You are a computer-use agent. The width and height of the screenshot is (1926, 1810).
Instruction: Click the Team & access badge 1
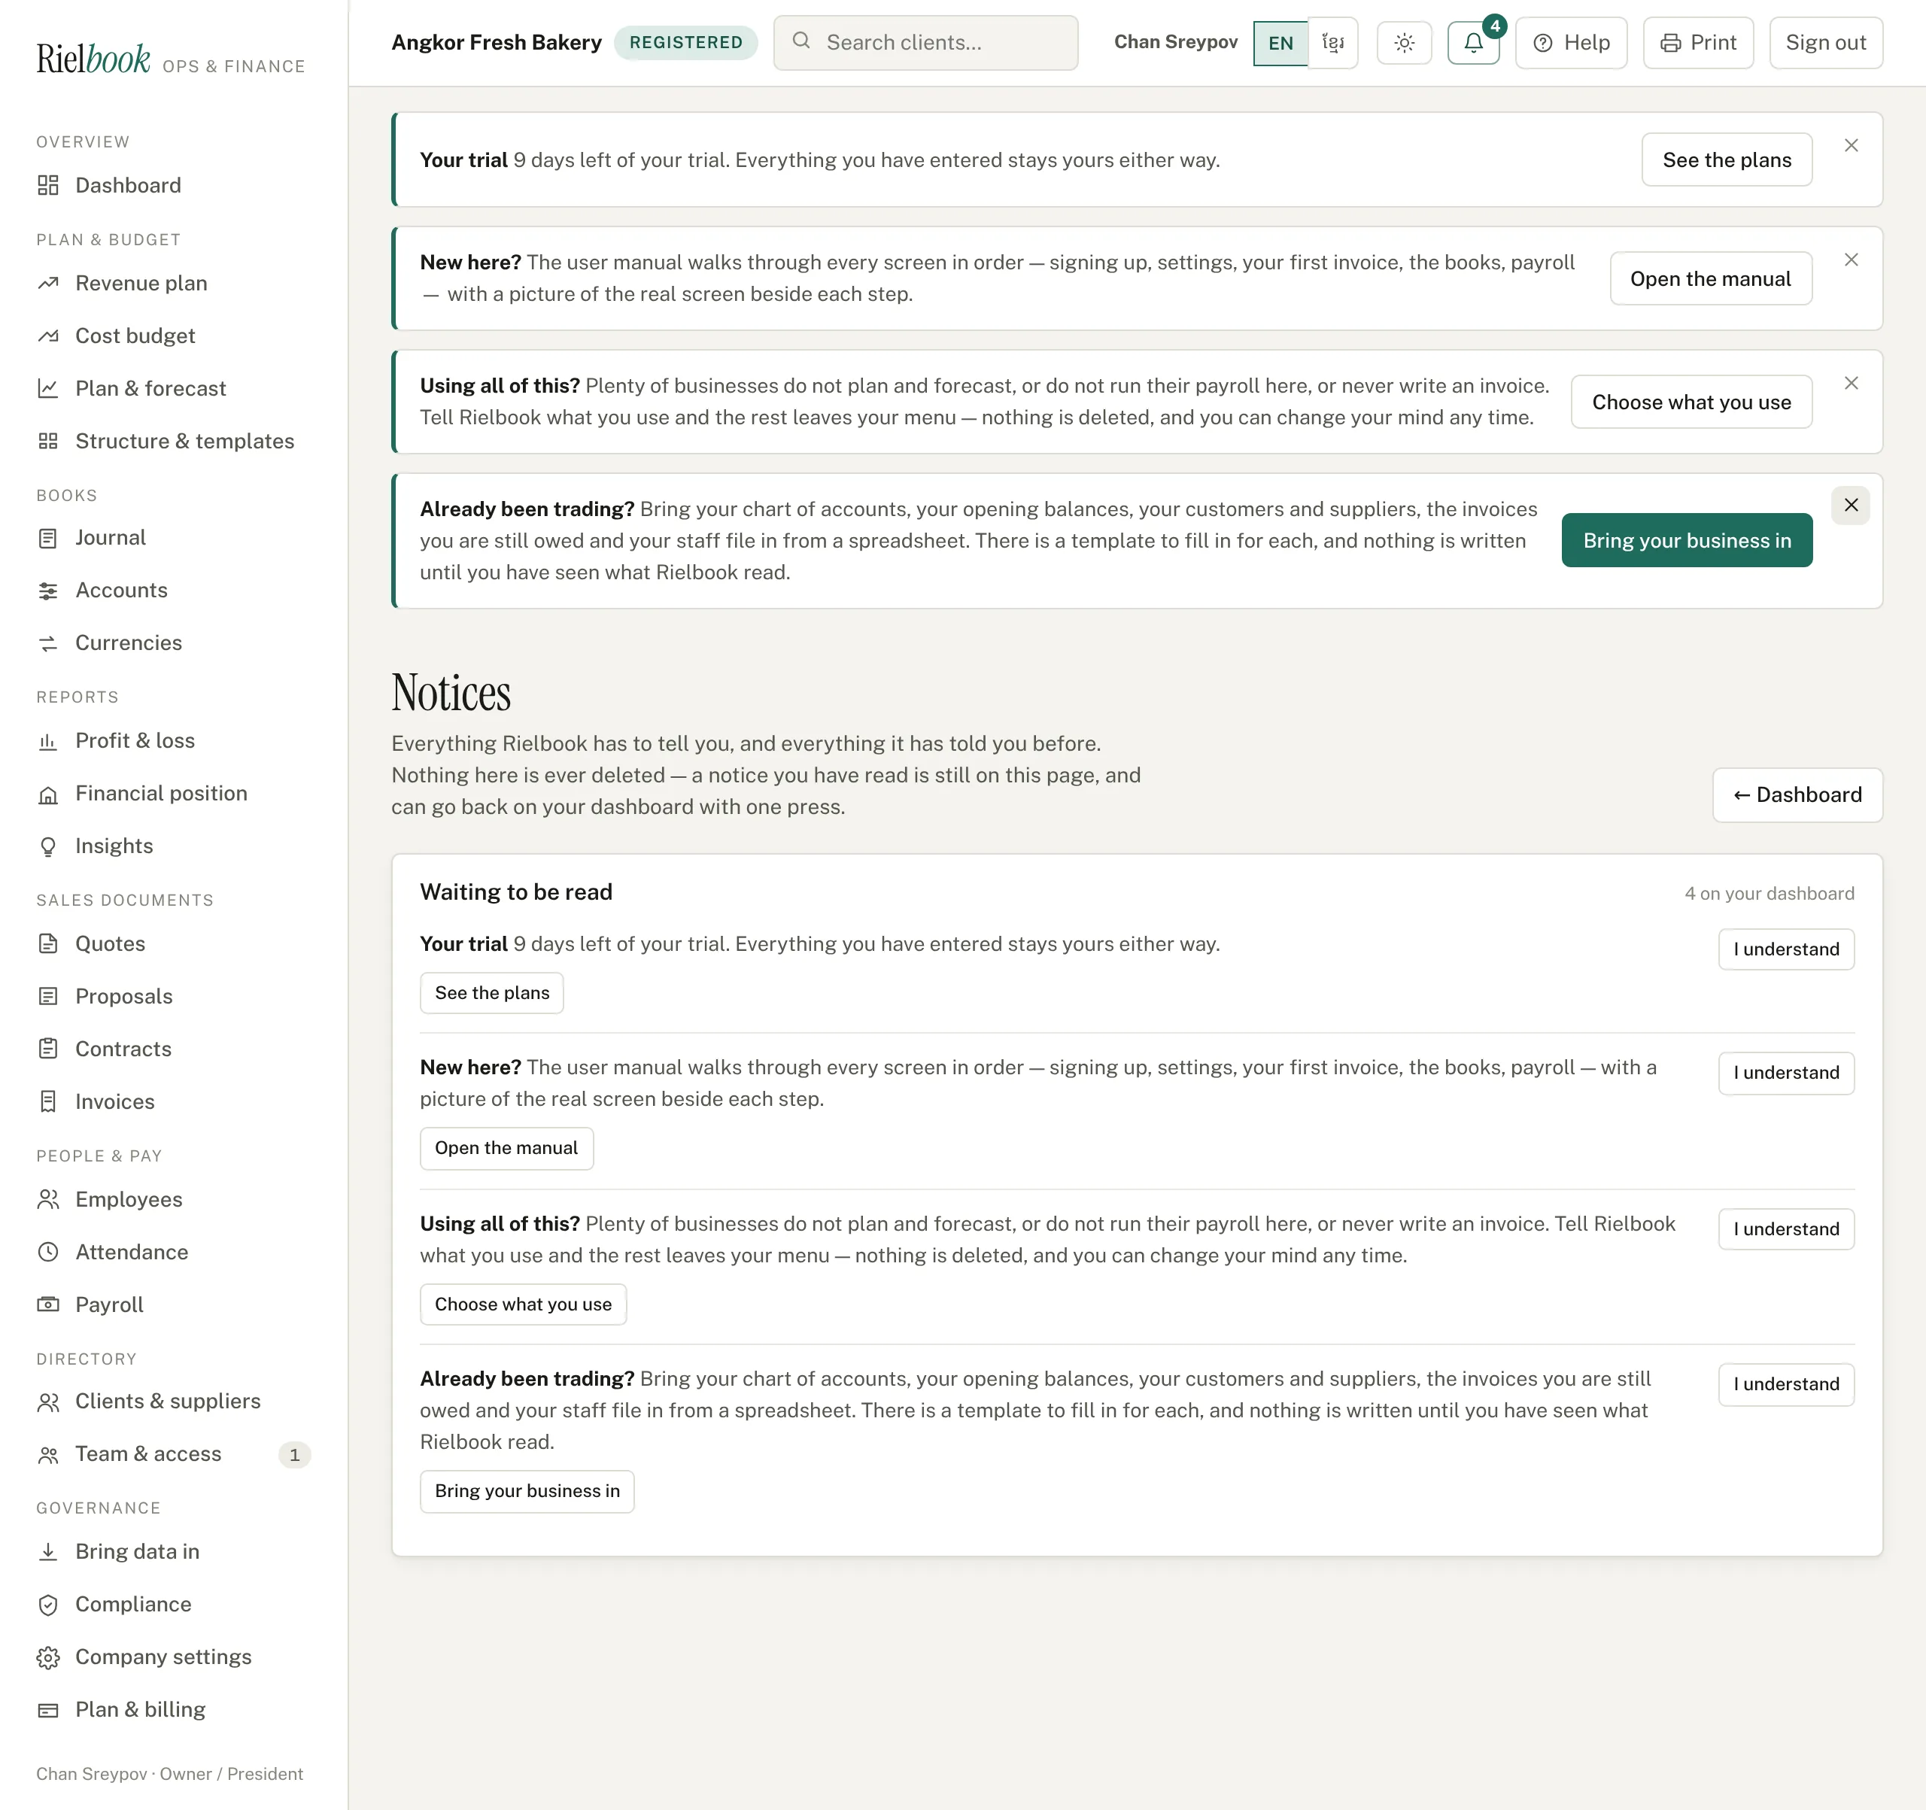[294, 1454]
